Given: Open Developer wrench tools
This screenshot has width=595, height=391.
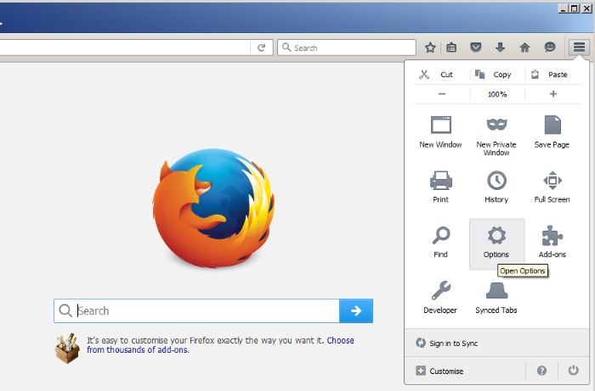Looking at the screenshot, I should click(x=440, y=298).
